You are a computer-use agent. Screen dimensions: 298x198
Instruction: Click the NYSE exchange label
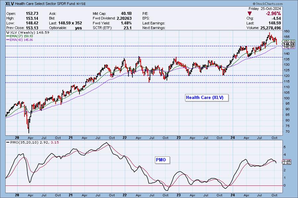point(81,4)
